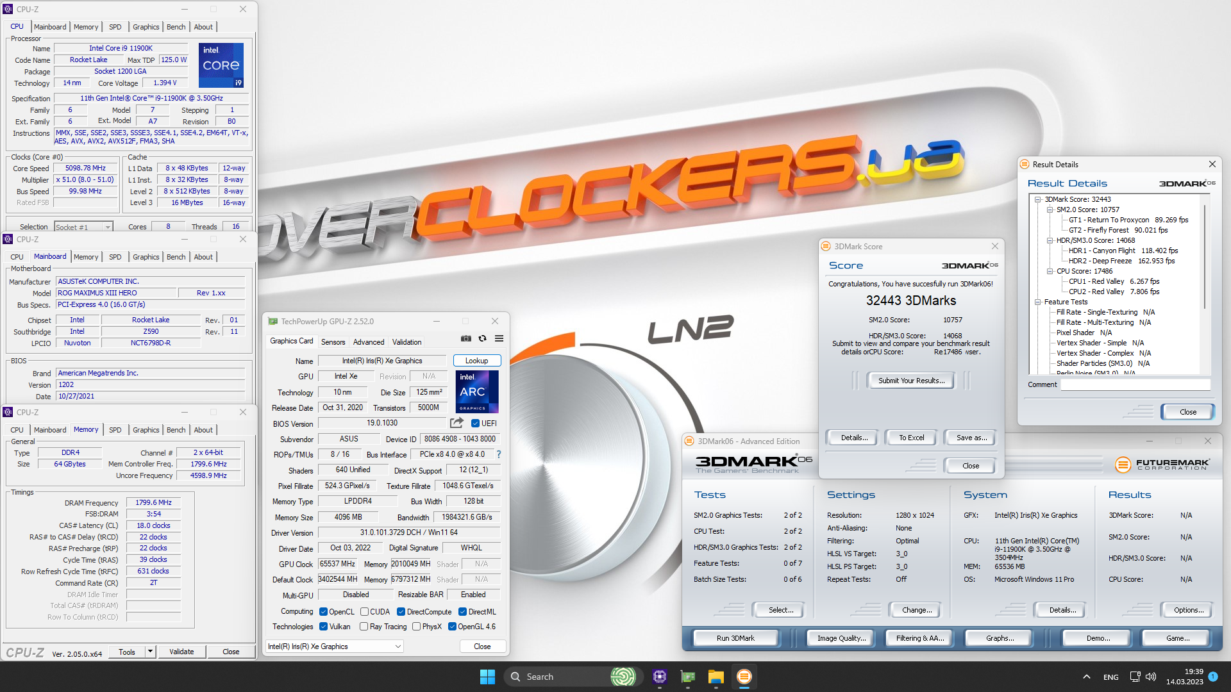Toggle the CUDA checkbox

364,612
